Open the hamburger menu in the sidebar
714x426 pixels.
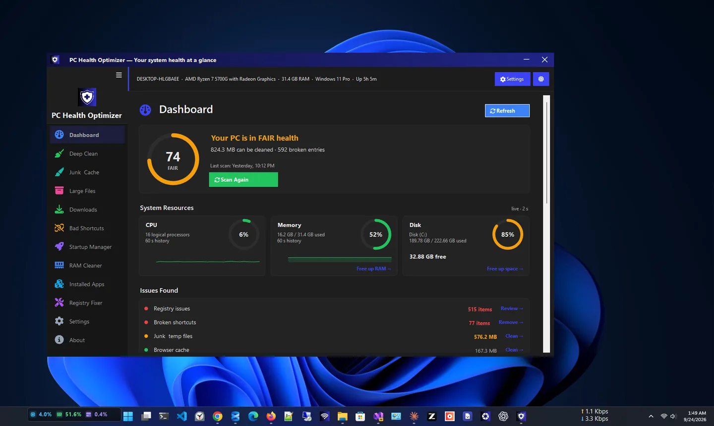click(119, 75)
